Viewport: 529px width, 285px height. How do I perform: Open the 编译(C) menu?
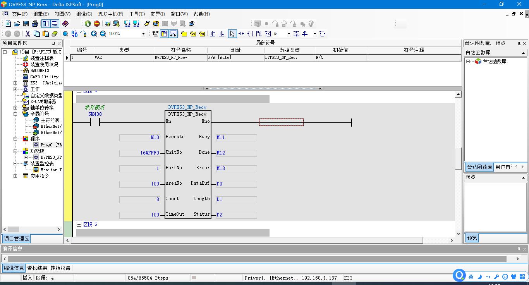coord(84,14)
